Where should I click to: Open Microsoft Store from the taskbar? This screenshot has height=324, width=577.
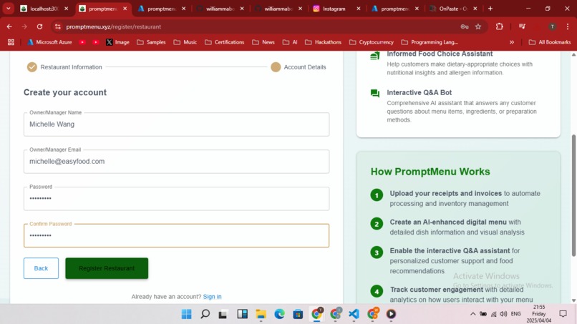pyautogui.click(x=298, y=314)
